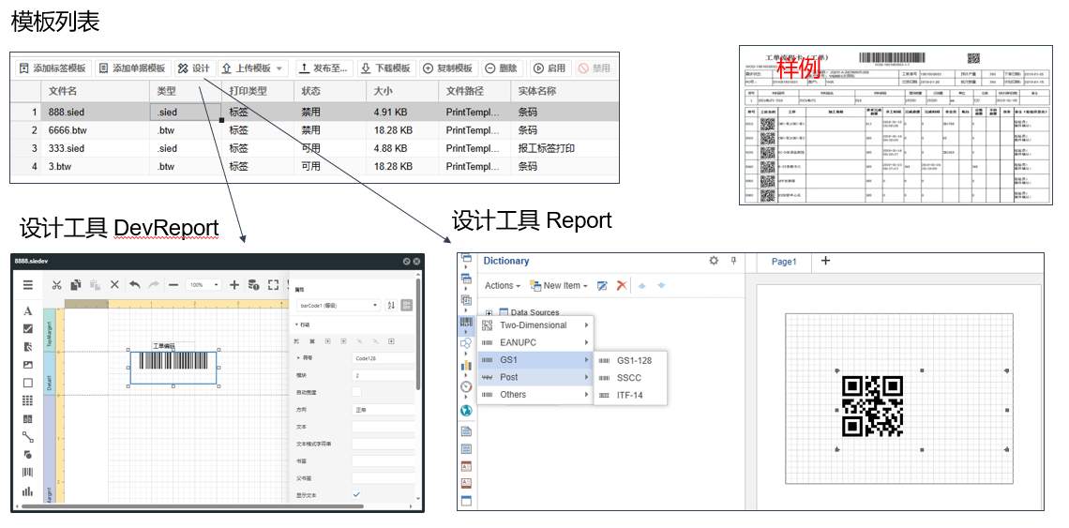Click the 删除 delete button
This screenshot has height=528, width=1069.
click(x=501, y=68)
